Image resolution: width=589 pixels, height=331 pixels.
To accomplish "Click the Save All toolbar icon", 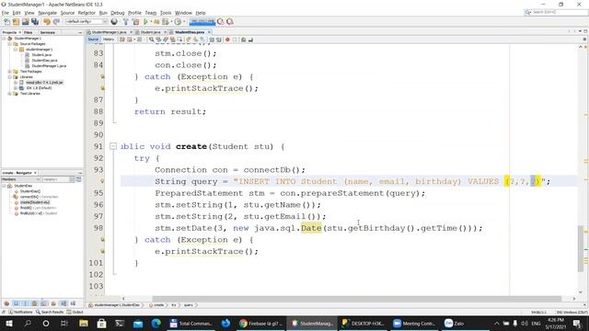I will [35, 22].
